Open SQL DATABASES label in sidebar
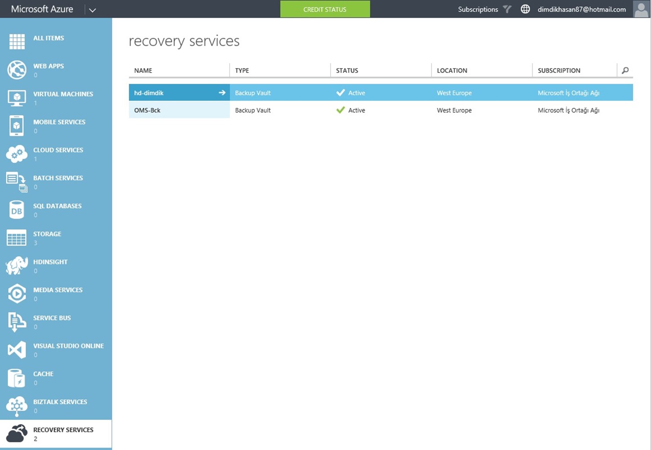Screen dimensions: 651x450 (x=57, y=206)
